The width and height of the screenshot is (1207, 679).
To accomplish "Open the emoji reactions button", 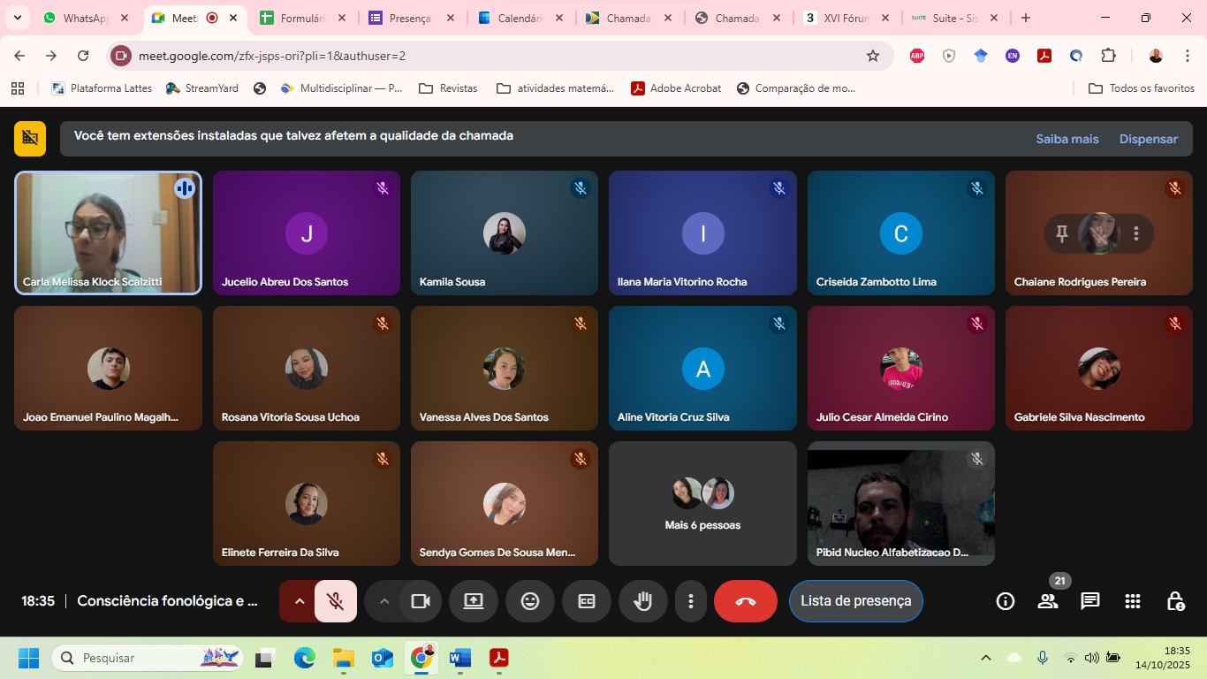I will [x=530, y=601].
